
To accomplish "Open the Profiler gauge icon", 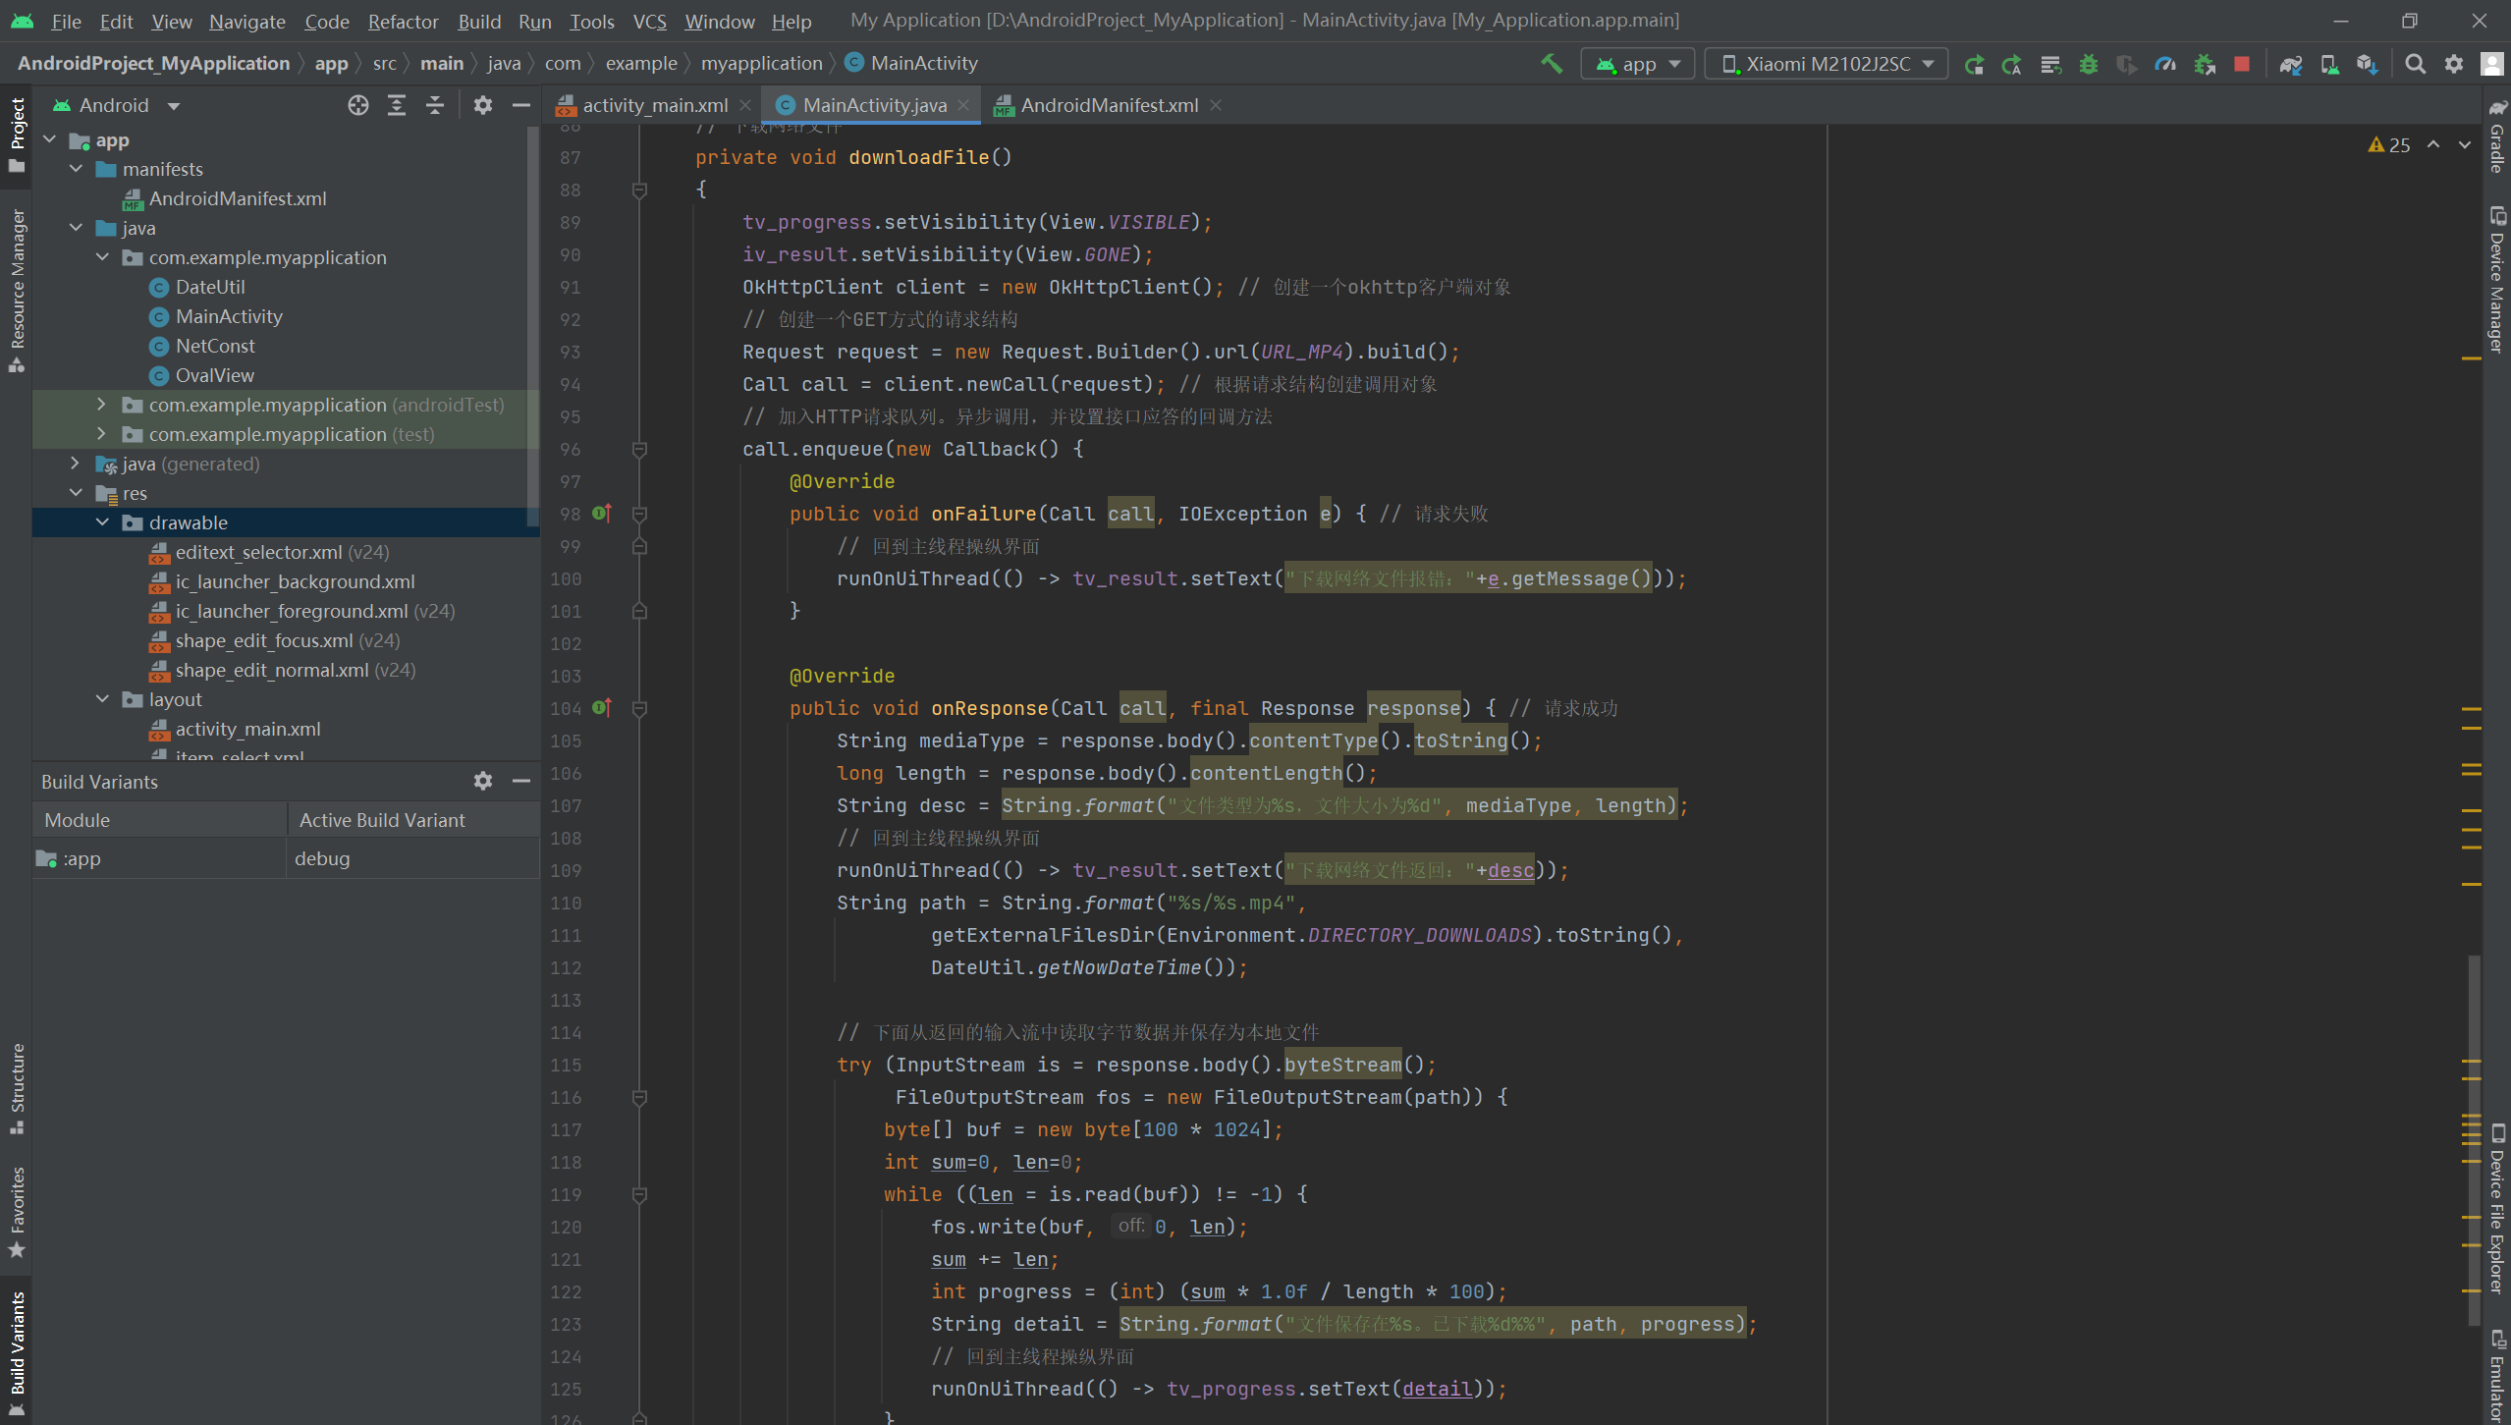I will coord(2164,64).
